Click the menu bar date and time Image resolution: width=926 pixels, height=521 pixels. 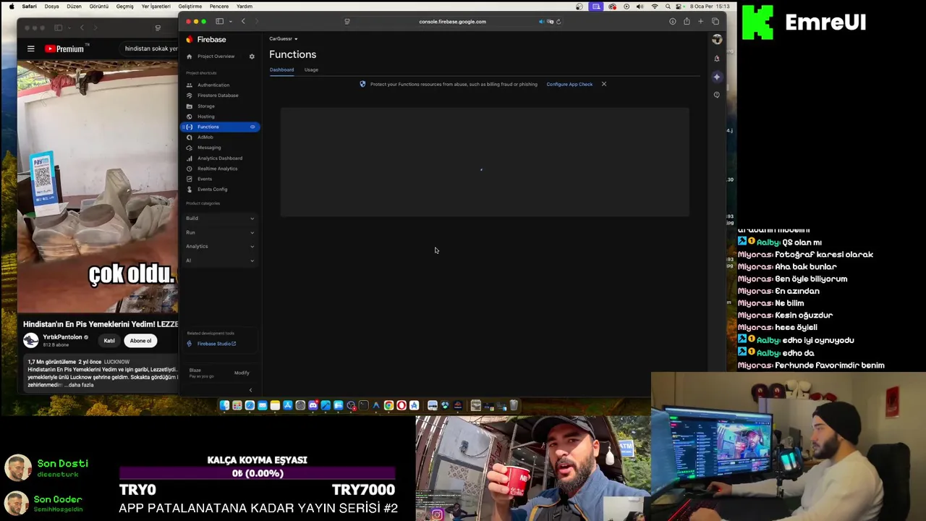click(711, 7)
